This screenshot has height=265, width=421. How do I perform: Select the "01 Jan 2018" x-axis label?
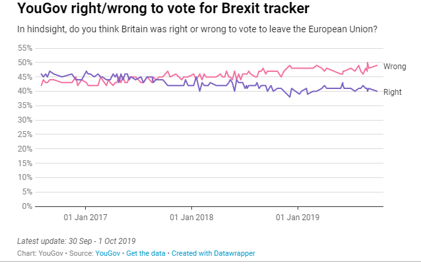[191, 217]
